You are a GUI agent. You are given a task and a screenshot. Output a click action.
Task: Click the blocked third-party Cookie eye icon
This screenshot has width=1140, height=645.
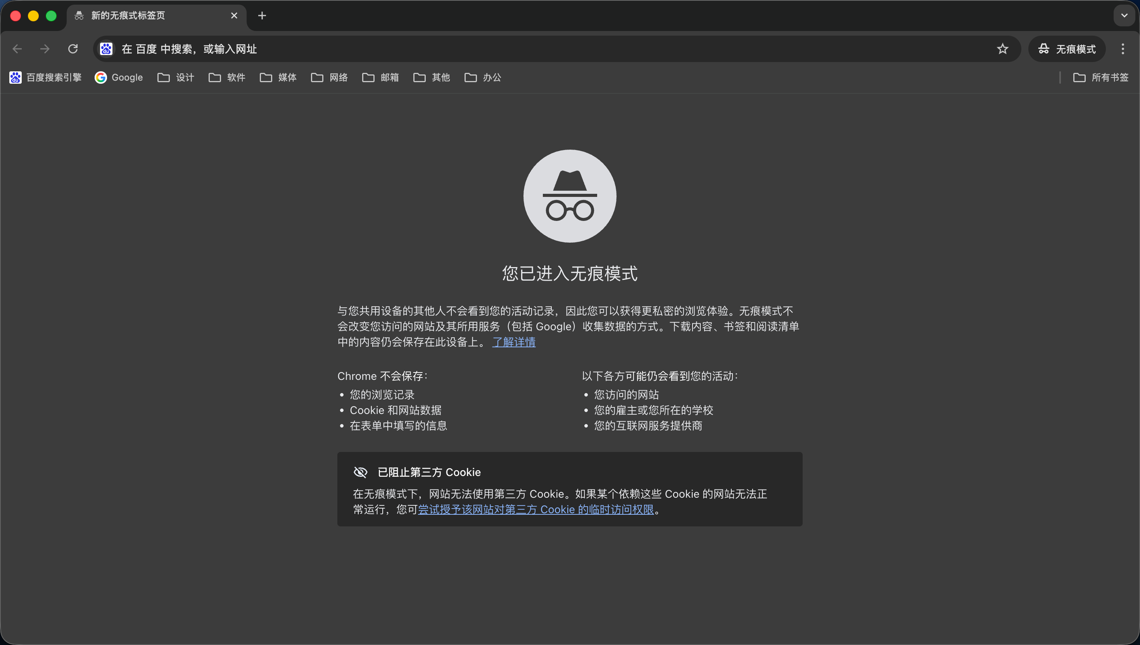point(361,472)
